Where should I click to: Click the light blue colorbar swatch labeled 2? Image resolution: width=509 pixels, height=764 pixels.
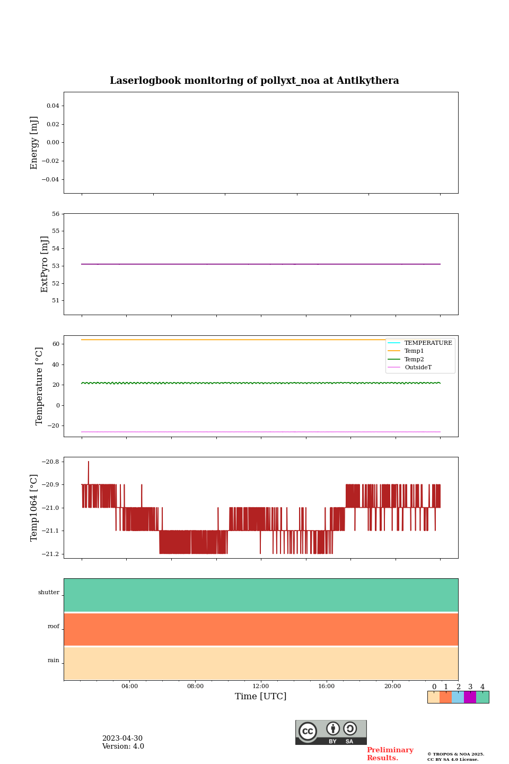click(x=458, y=697)
